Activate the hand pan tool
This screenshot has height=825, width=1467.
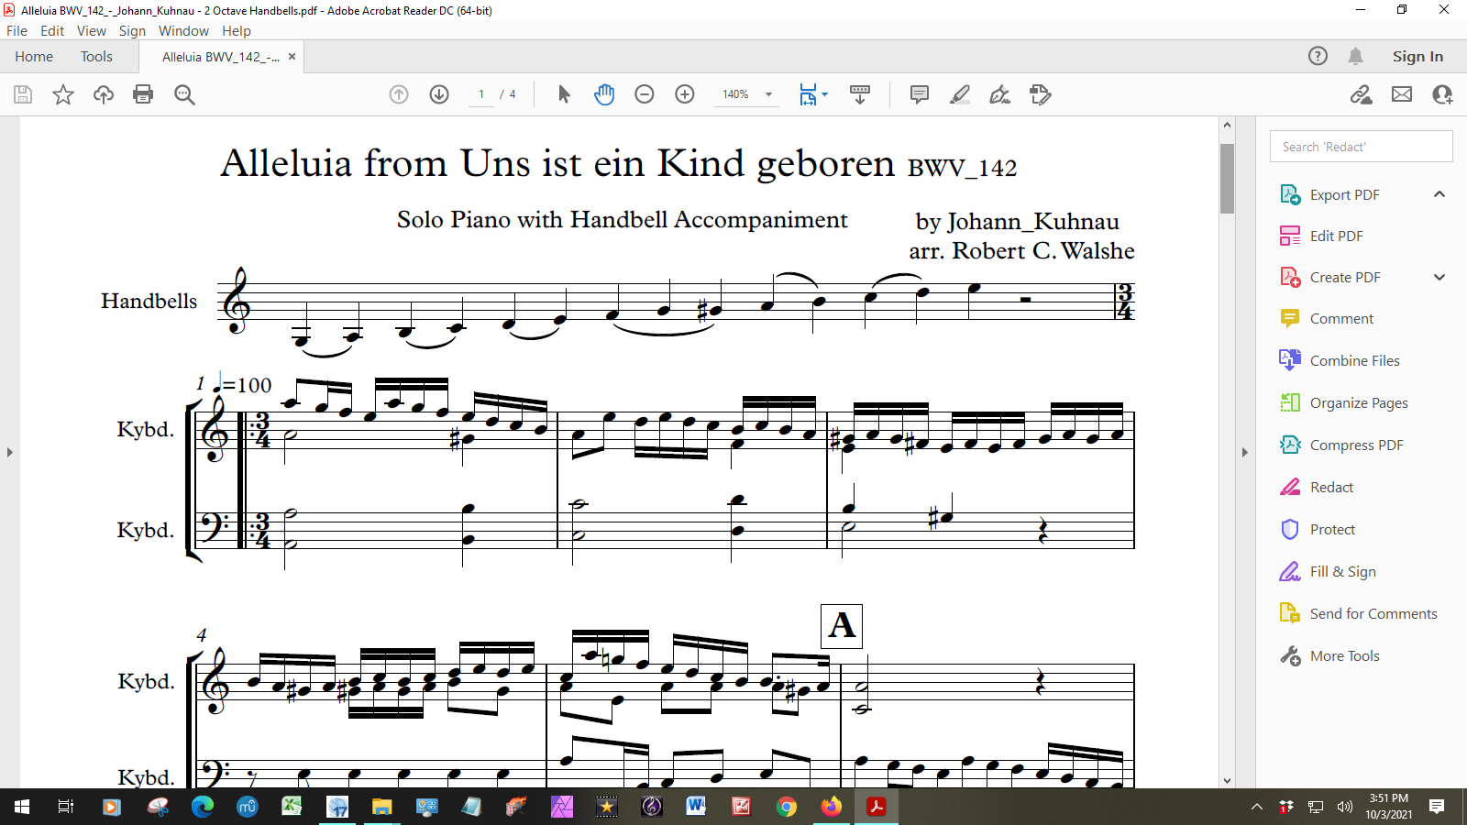(604, 94)
